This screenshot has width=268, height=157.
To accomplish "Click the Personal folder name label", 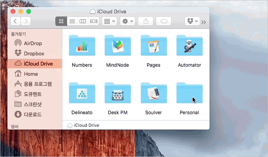I will [x=190, y=113].
